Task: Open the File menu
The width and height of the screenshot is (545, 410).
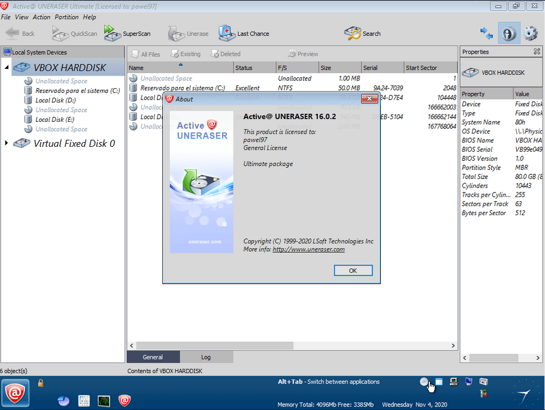Action: [5, 17]
